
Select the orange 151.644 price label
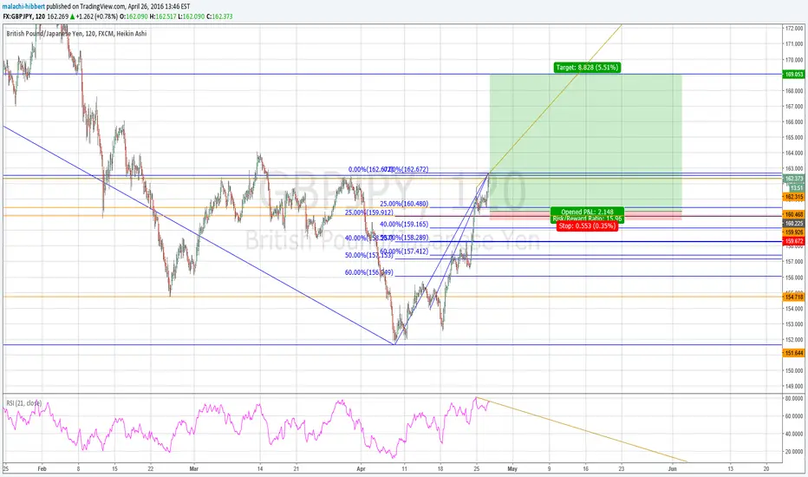pos(793,353)
